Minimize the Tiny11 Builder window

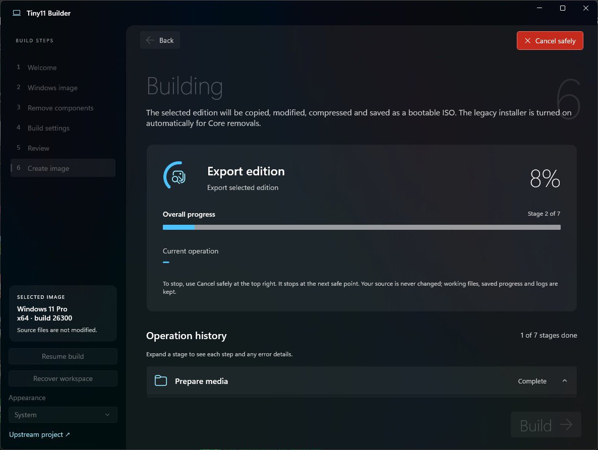coord(540,8)
